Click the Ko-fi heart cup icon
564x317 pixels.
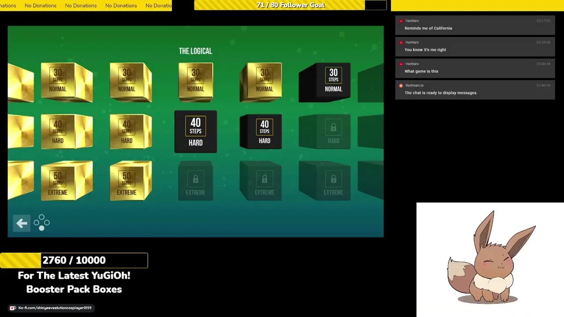[x=13, y=308]
